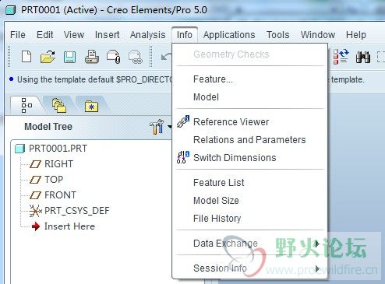Open the View menu
This screenshot has height=284, width=385.
[x=74, y=35]
